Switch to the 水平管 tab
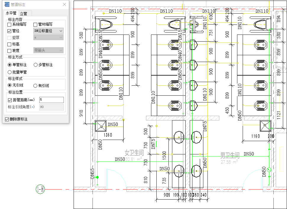287x209 pixels. 11,13
